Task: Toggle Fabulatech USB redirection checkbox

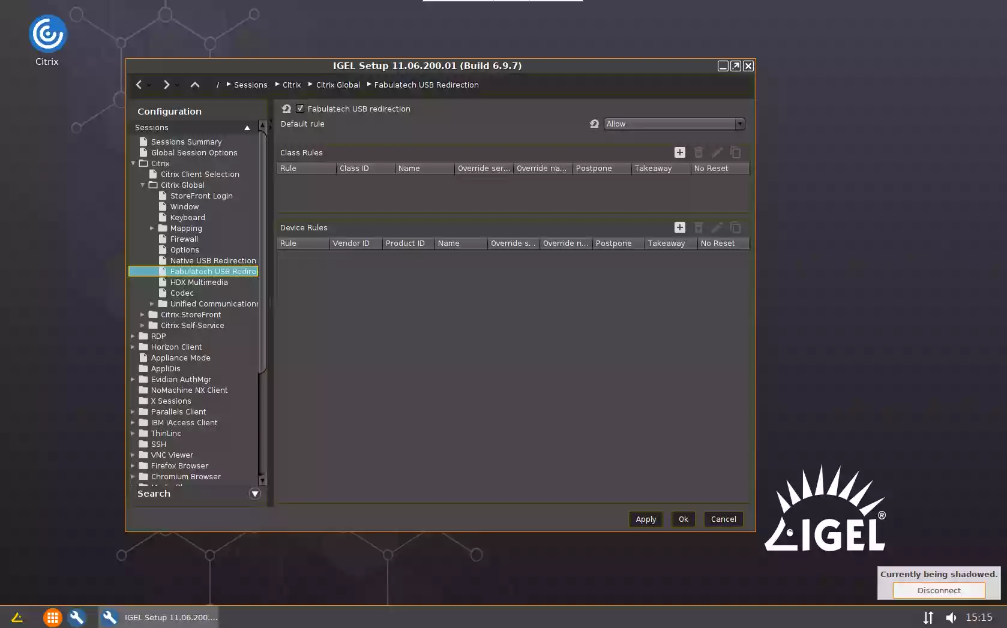Action: tap(300, 109)
